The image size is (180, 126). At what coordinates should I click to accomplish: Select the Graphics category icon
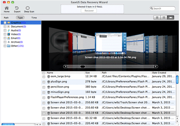[x=9, y=23]
